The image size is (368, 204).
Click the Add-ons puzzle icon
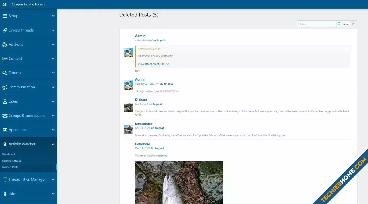[x=5, y=44]
